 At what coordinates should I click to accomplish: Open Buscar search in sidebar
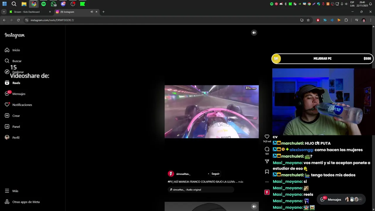click(x=13, y=61)
